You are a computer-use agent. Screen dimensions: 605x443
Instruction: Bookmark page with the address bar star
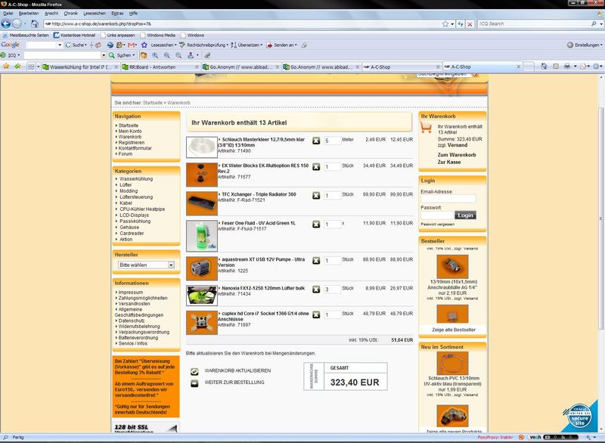445,24
